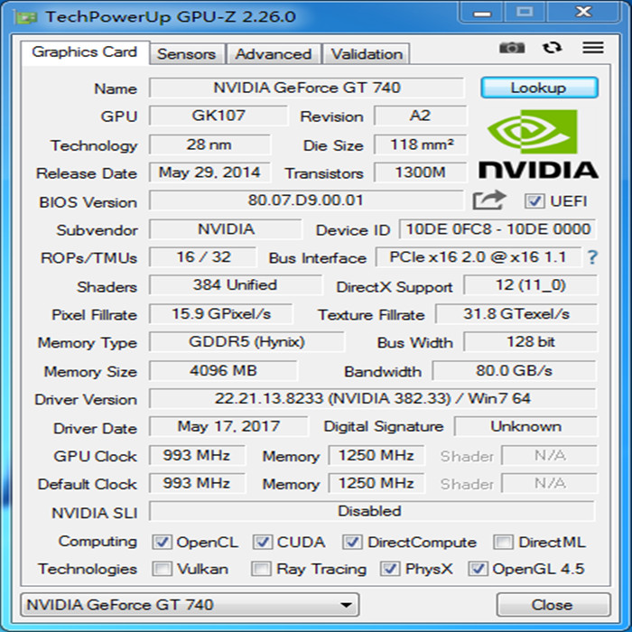Click the Bus Interface question mark
This screenshot has width=632, height=632.
pos(592,257)
